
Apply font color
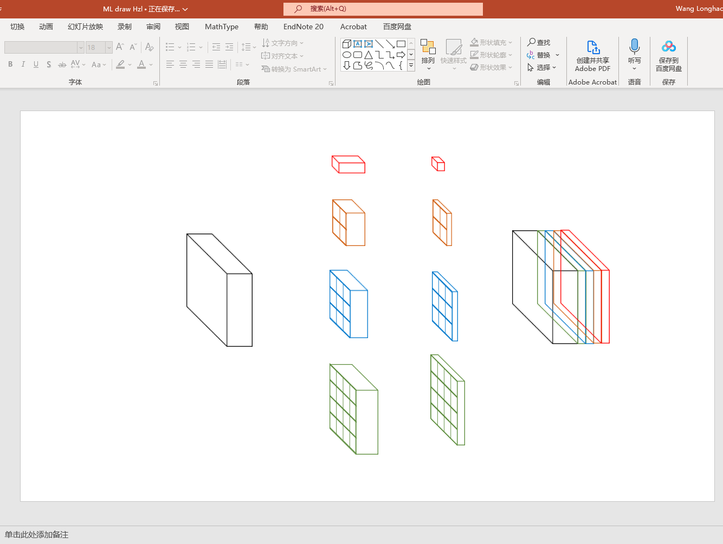[x=141, y=64]
